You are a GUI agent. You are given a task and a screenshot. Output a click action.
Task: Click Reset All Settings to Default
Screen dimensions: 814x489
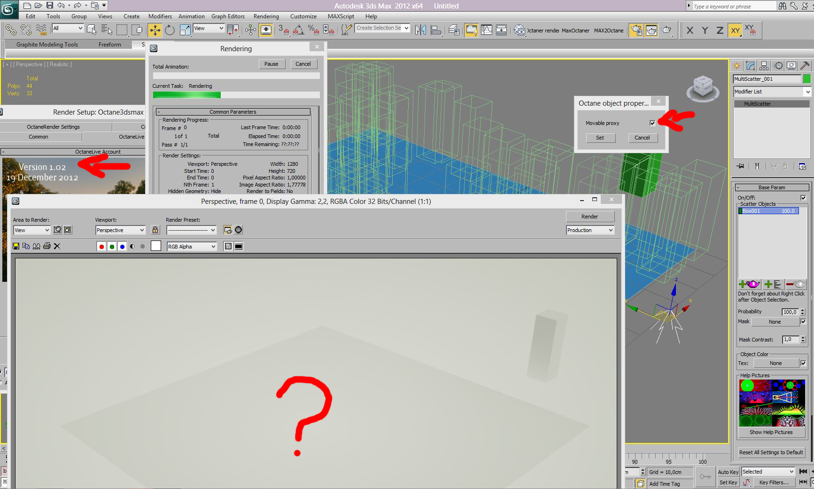pyautogui.click(x=771, y=452)
